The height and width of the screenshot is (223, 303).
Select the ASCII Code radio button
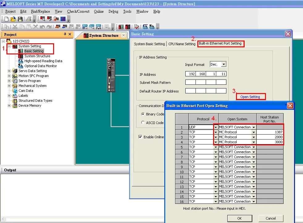tap(143, 122)
